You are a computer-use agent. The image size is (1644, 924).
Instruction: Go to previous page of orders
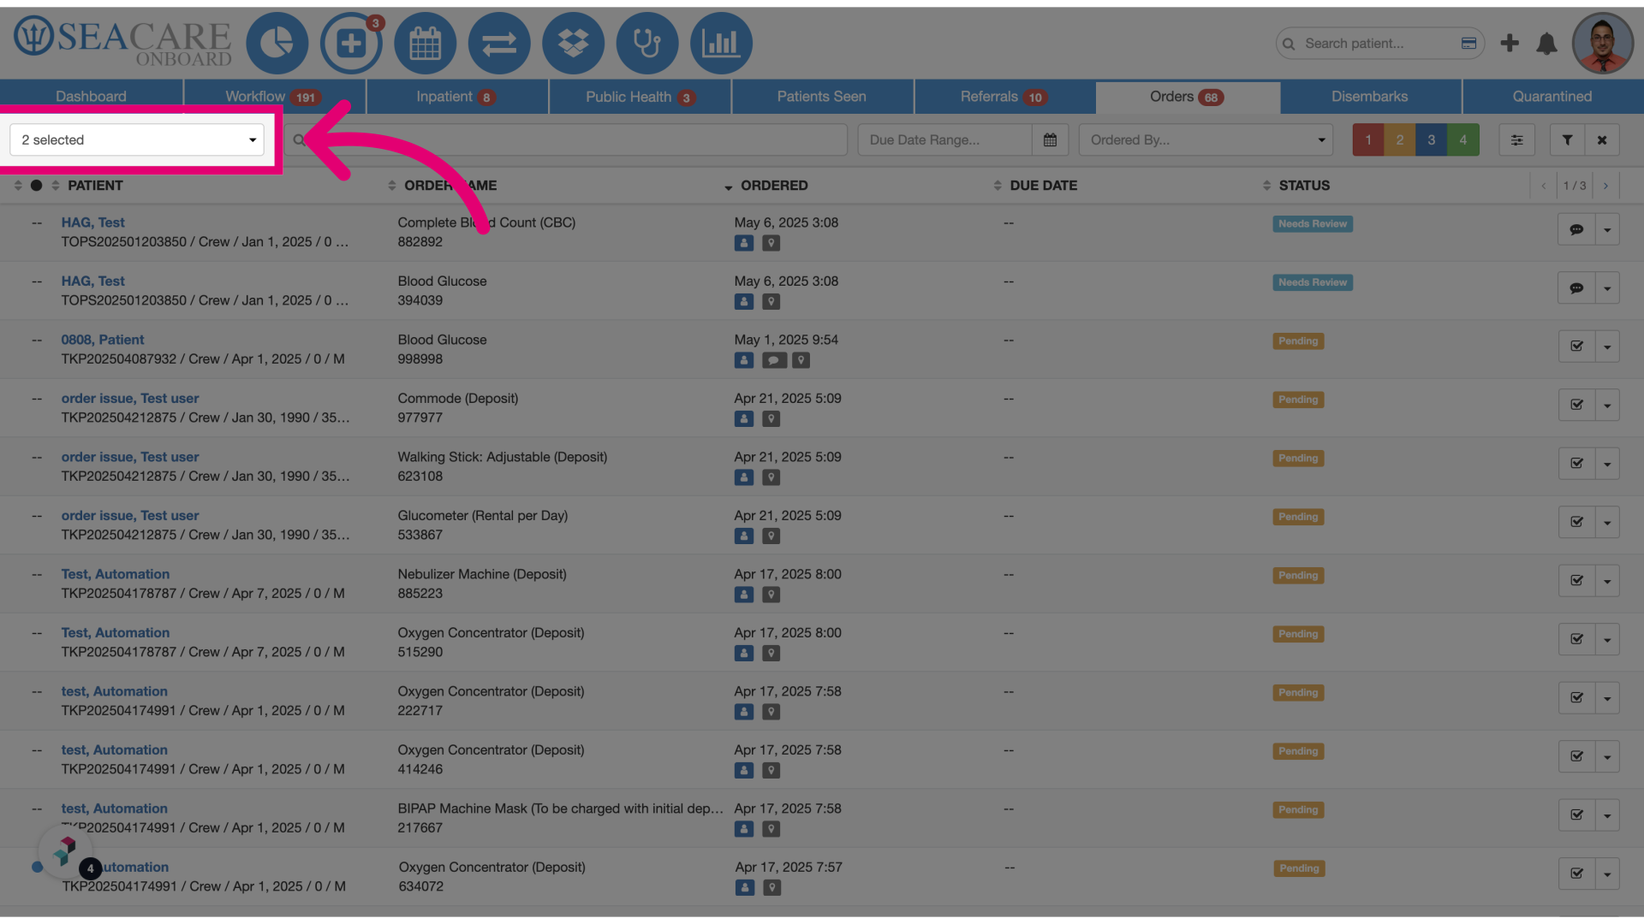click(x=1544, y=186)
